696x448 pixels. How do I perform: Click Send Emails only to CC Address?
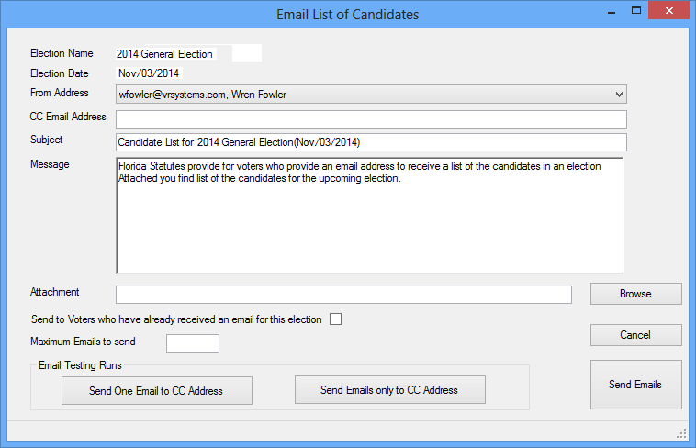[389, 390]
